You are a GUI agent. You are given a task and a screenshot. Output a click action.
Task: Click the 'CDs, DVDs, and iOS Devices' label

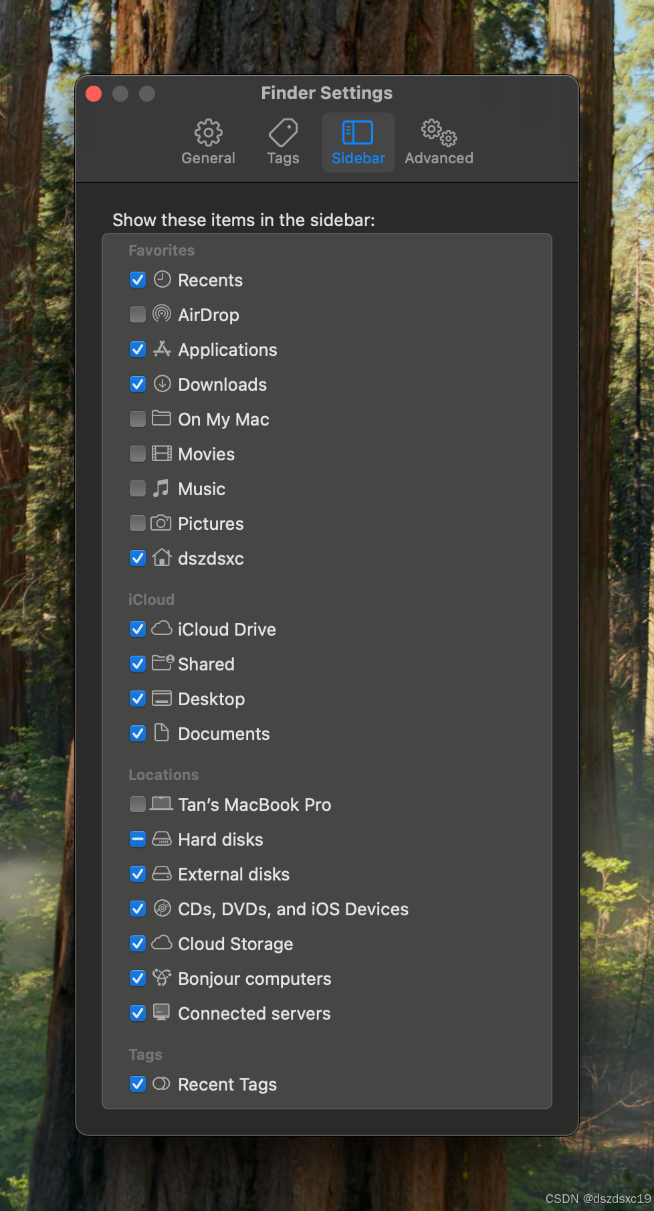[293, 909]
